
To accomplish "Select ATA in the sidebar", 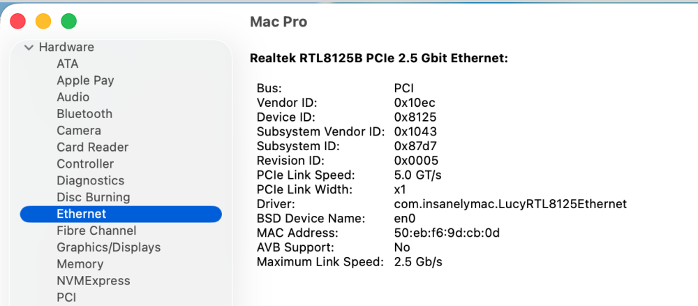I will point(68,64).
